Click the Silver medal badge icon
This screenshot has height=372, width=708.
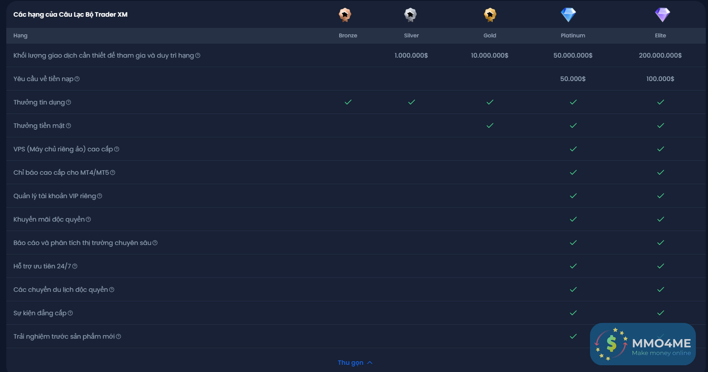(x=410, y=15)
